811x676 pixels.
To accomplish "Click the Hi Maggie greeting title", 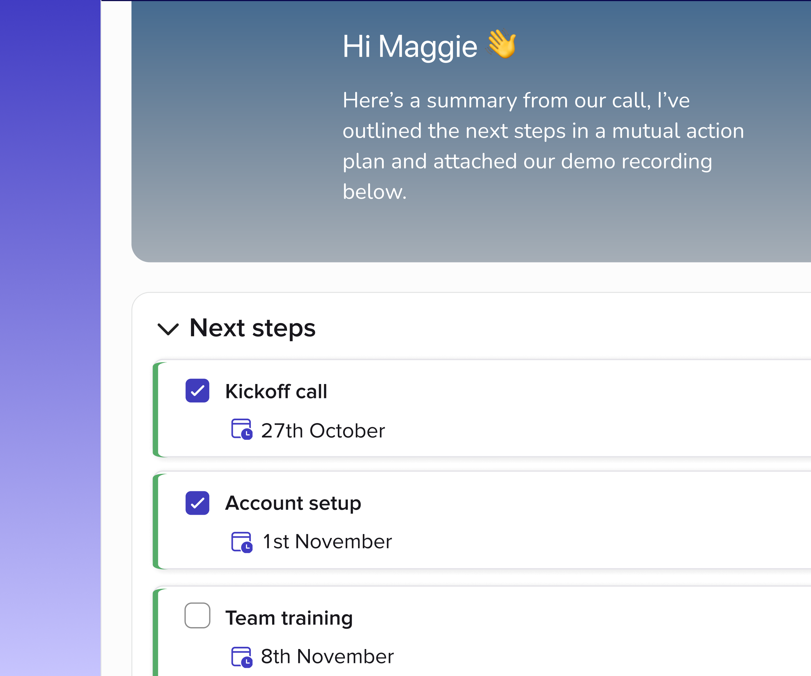I will 410,47.
